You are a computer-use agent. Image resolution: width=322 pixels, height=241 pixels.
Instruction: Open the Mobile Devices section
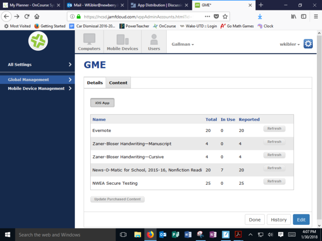click(122, 42)
